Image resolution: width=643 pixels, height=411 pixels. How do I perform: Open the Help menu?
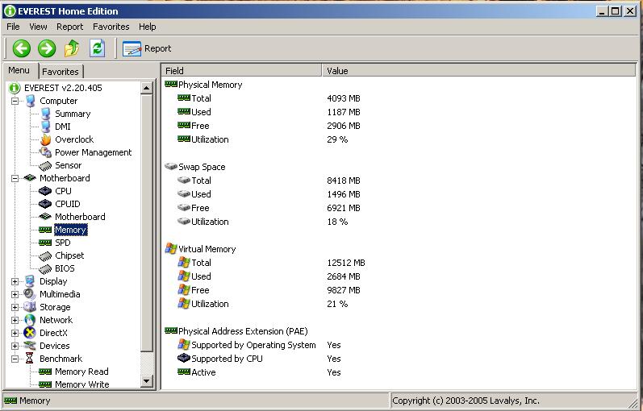(x=147, y=27)
